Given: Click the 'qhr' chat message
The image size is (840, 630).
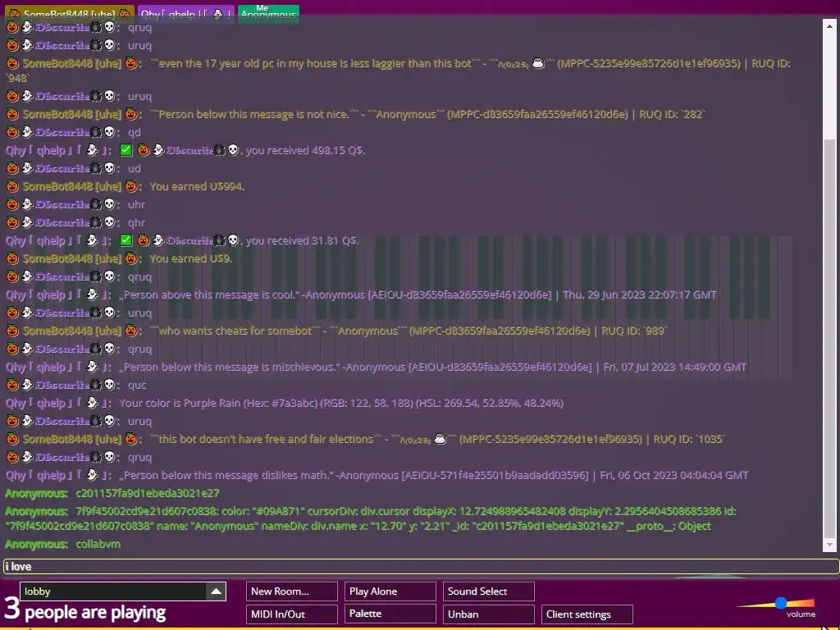Looking at the screenshot, I should click(x=136, y=222).
